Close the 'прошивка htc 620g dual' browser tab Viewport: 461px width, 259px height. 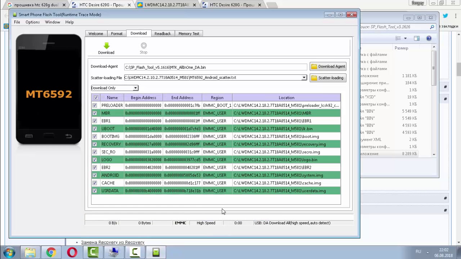(x=64, y=5)
